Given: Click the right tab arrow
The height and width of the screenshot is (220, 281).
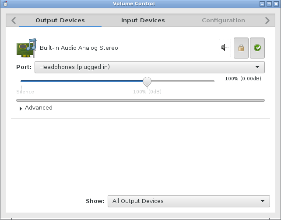Looking at the screenshot, I should (x=267, y=21).
